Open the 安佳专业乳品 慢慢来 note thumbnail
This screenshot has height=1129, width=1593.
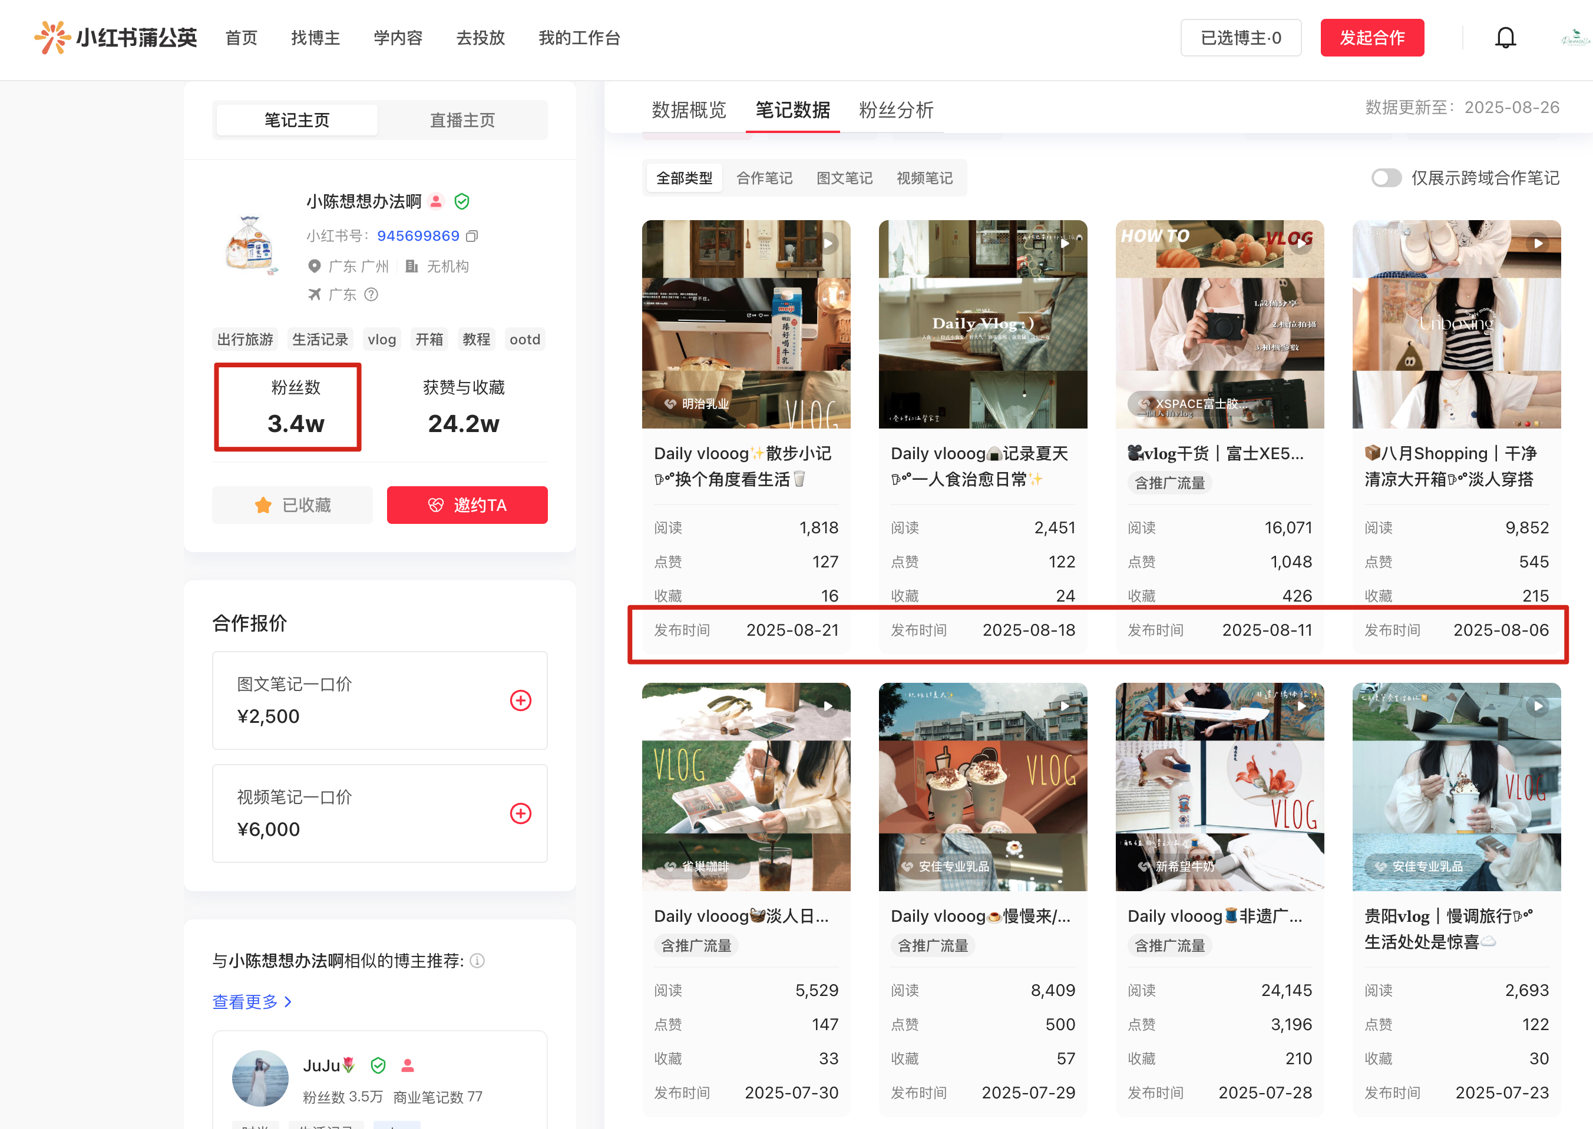[x=983, y=787]
